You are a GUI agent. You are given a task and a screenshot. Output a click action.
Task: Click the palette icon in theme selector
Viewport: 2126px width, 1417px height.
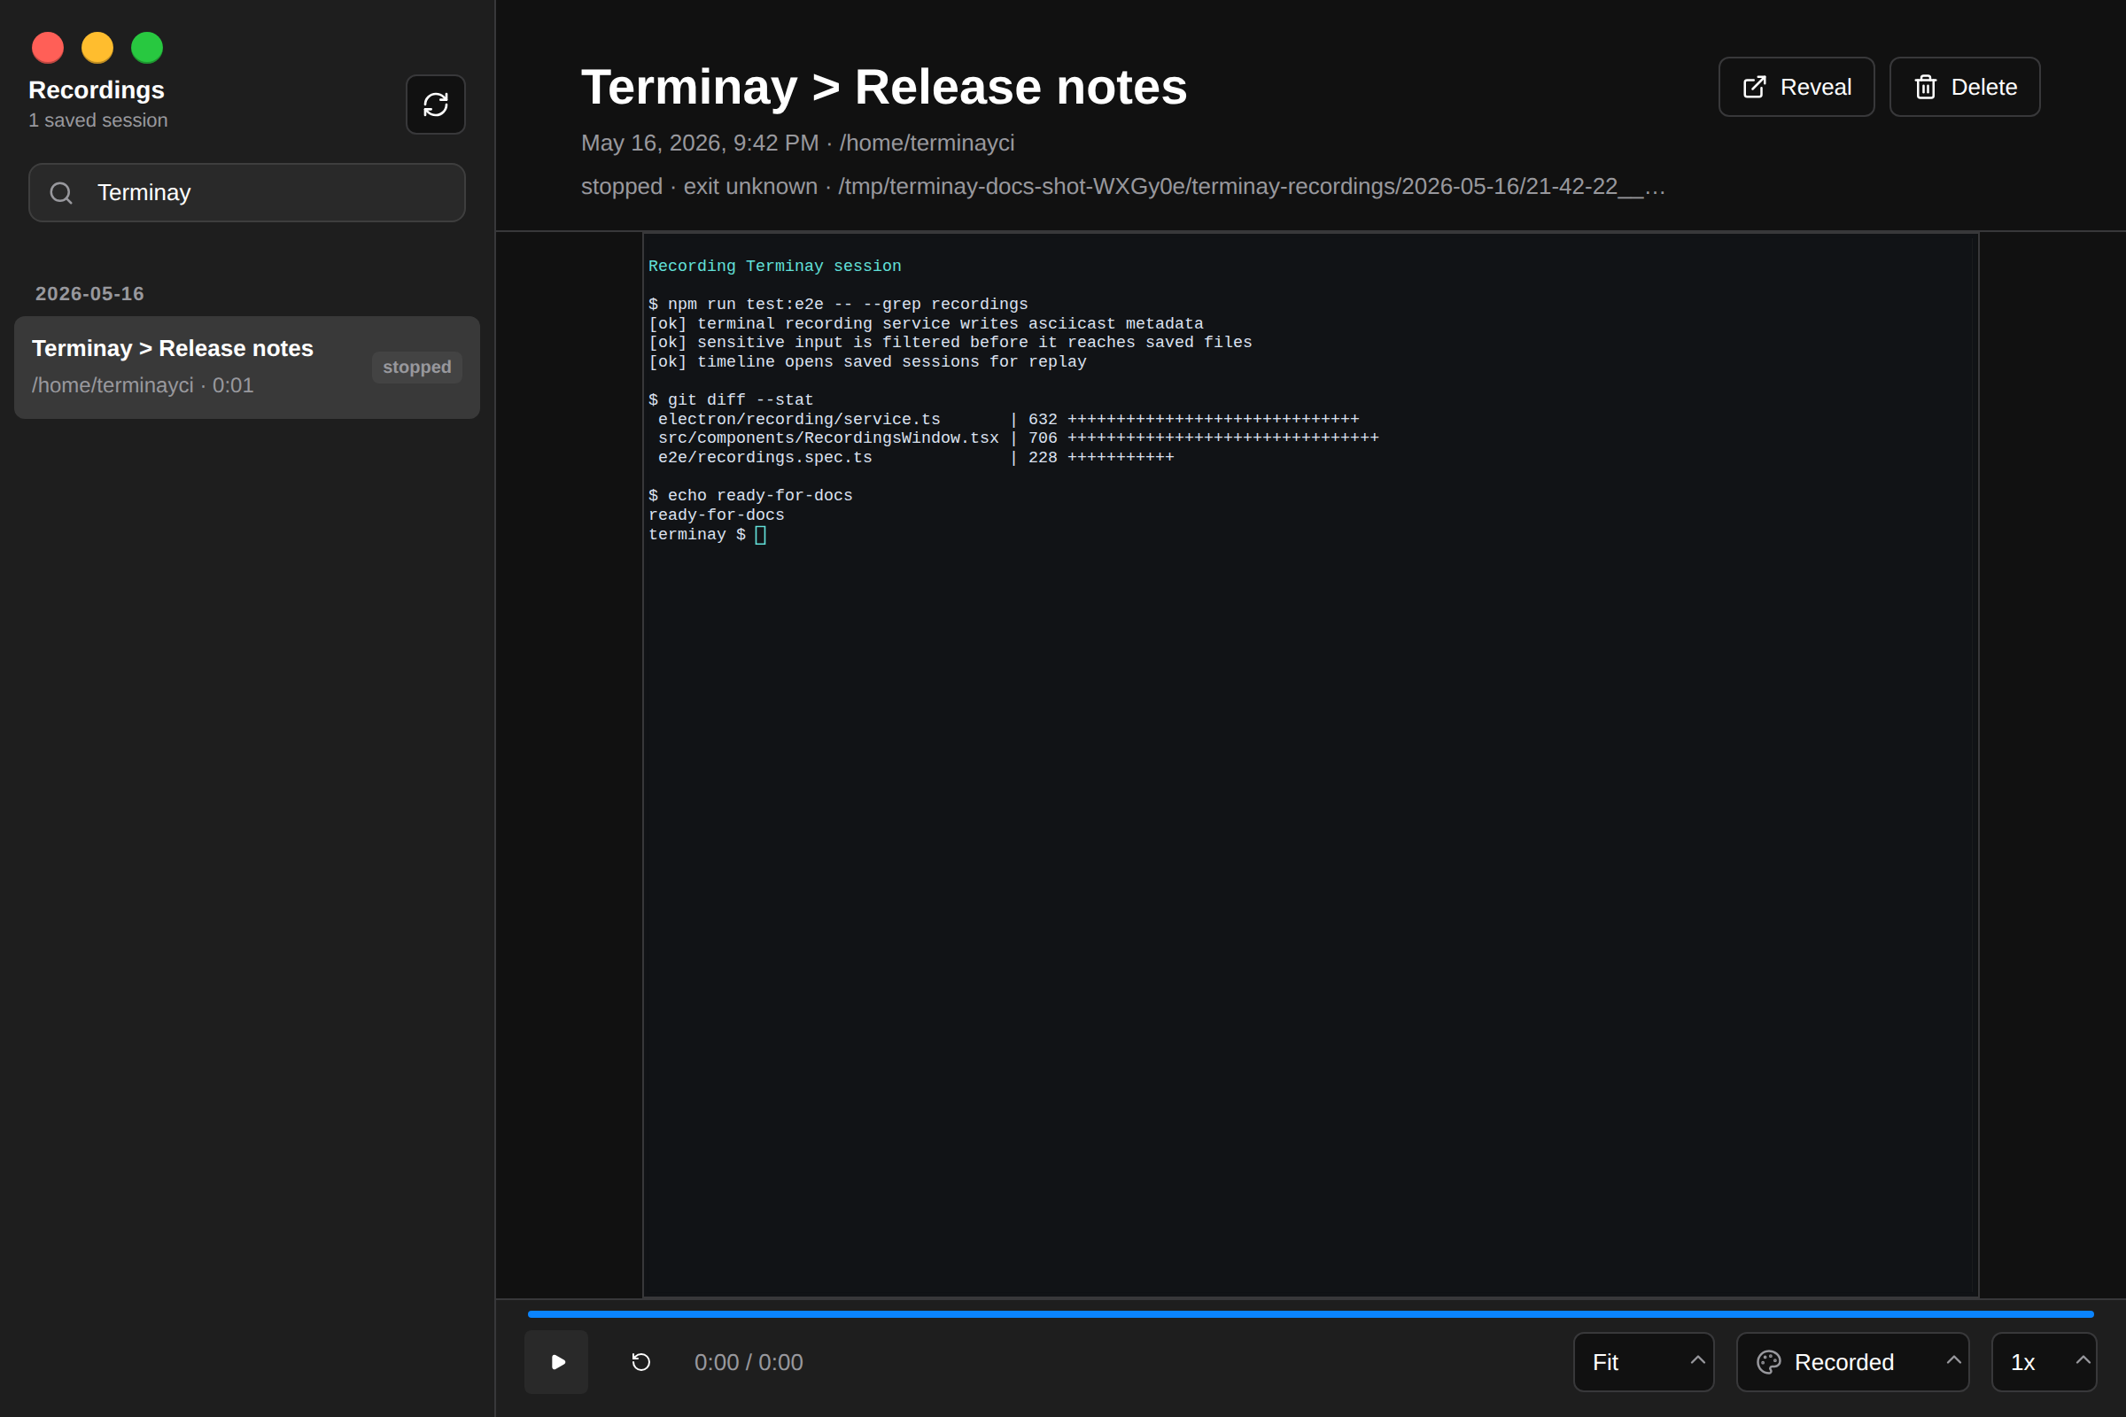coord(1768,1361)
